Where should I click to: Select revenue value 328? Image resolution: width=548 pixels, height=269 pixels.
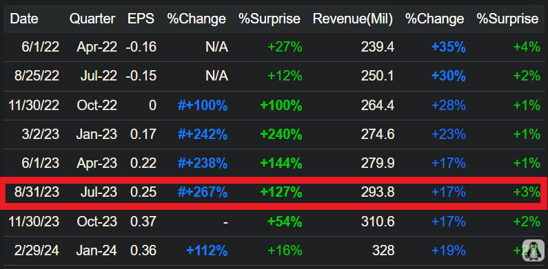pyautogui.click(x=383, y=250)
